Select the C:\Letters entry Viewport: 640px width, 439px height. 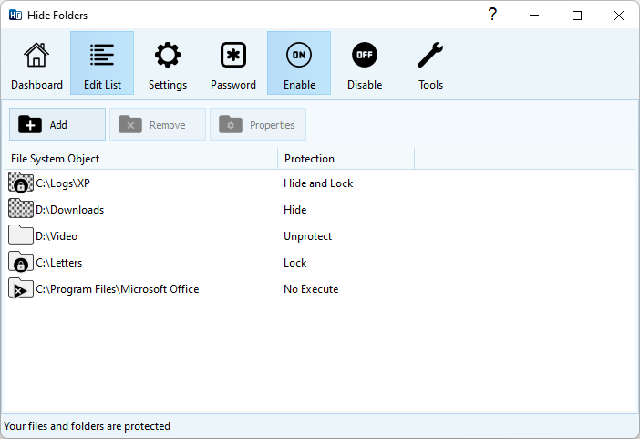(58, 263)
